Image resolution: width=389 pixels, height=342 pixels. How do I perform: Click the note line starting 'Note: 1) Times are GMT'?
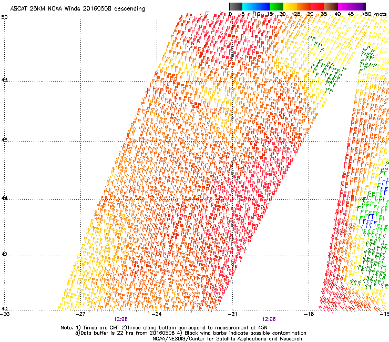pos(164,328)
